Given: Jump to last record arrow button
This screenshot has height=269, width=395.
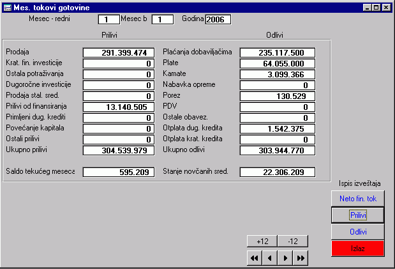Looking at the screenshot, I should (301, 258).
